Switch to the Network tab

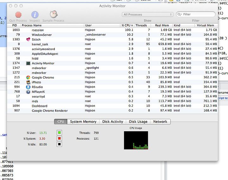160,122
